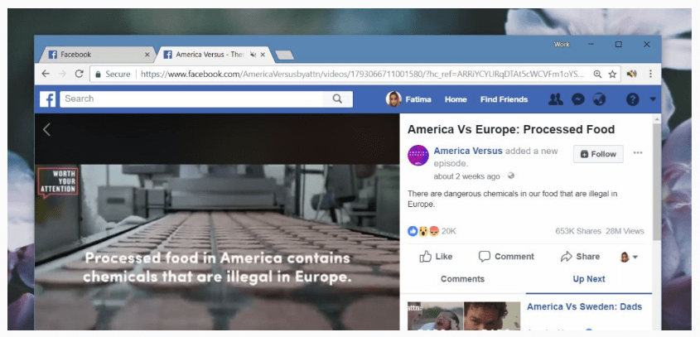Switch to the Comments tab
The height and width of the screenshot is (337, 700).
coord(462,279)
